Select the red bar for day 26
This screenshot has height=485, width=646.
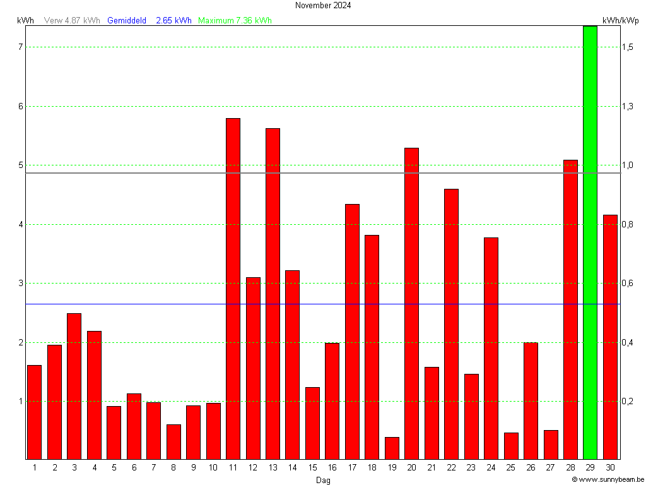pyautogui.click(x=531, y=401)
